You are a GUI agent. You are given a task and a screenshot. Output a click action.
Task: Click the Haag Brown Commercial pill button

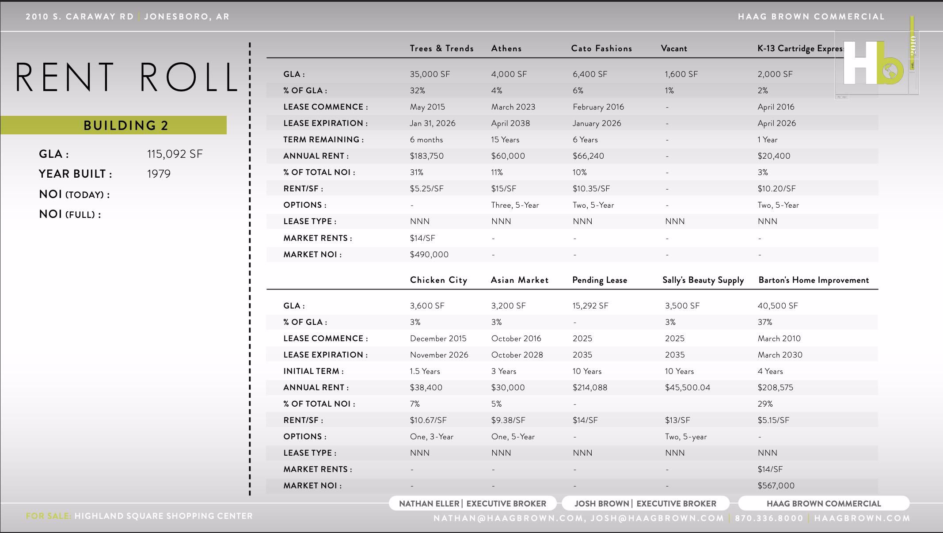(x=824, y=503)
